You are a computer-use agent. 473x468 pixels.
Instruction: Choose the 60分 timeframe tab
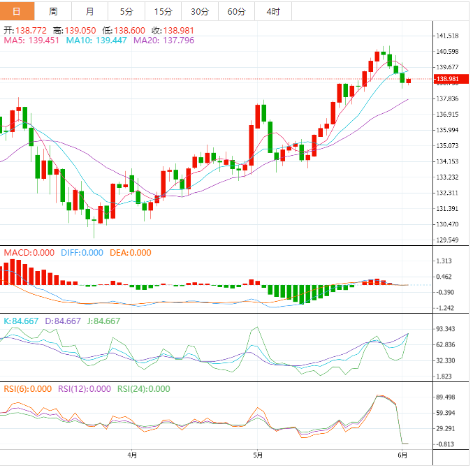click(x=236, y=11)
